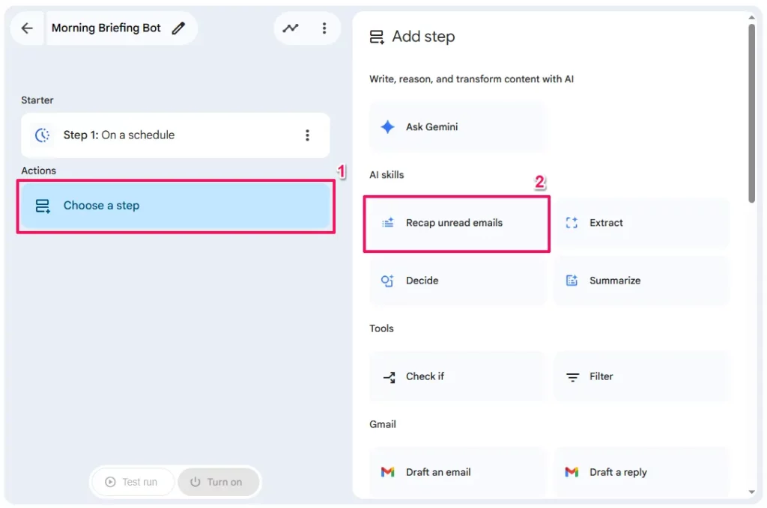Viewport: 767px width, 508px height.
Task: Open the flow's three-dot overflow menu
Action: (x=324, y=28)
